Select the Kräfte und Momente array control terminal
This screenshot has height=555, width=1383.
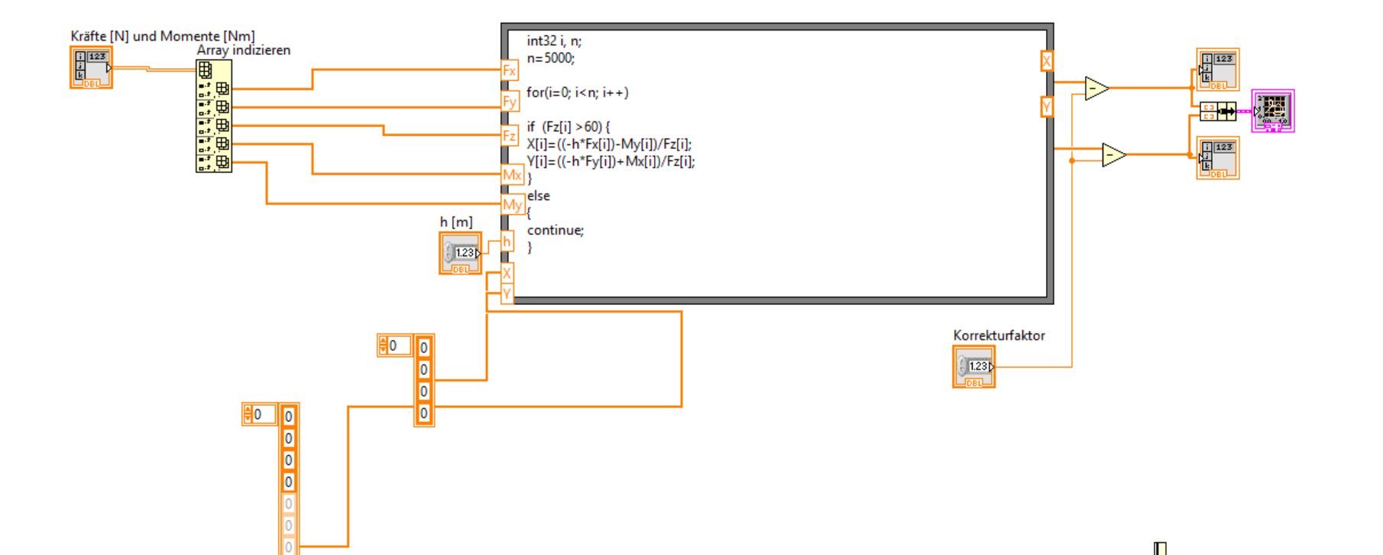click(x=91, y=67)
